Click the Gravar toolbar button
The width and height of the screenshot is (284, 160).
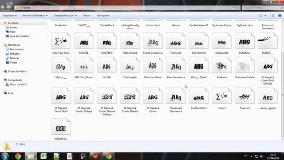[x=87, y=16]
